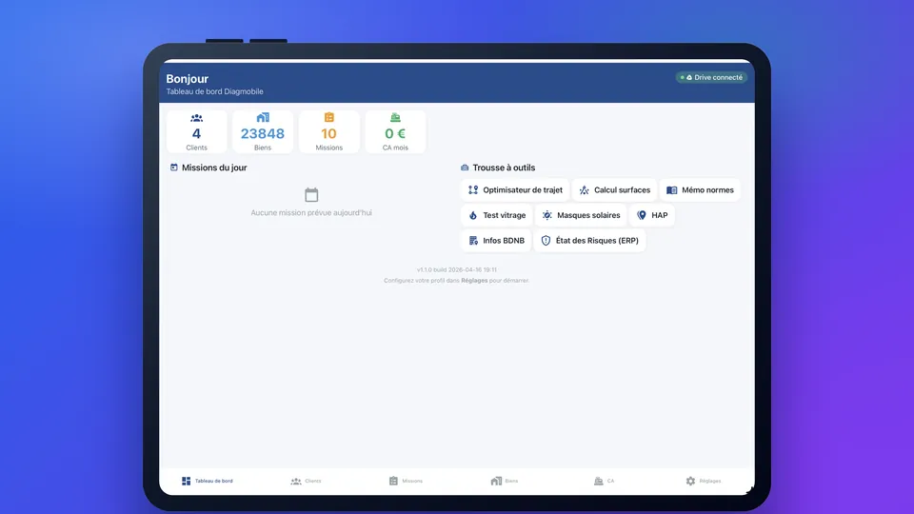Click the shield icon in État des Risques
The width and height of the screenshot is (914, 514).
546,240
